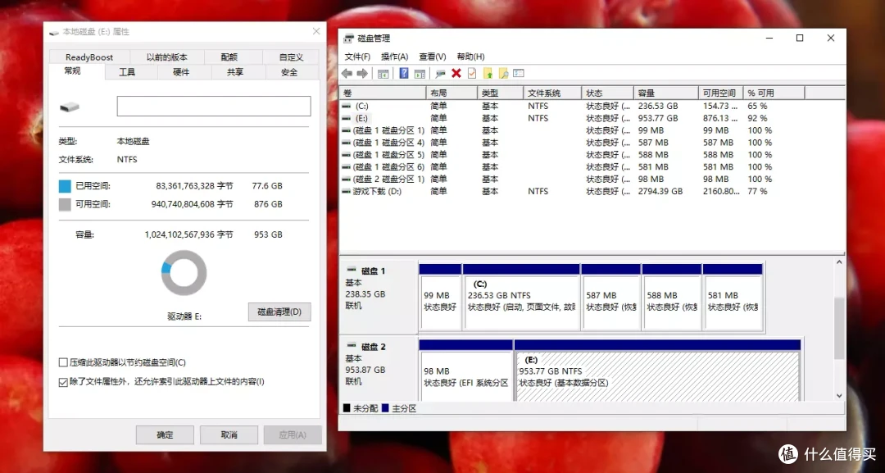Click the folder with green arrow icon
Viewport: 885px width, 473px height.
pyautogui.click(x=488, y=74)
